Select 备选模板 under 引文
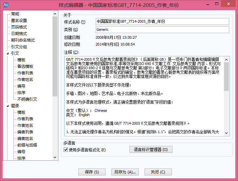The width and height of the screenshot is (238, 181). click(25, 66)
